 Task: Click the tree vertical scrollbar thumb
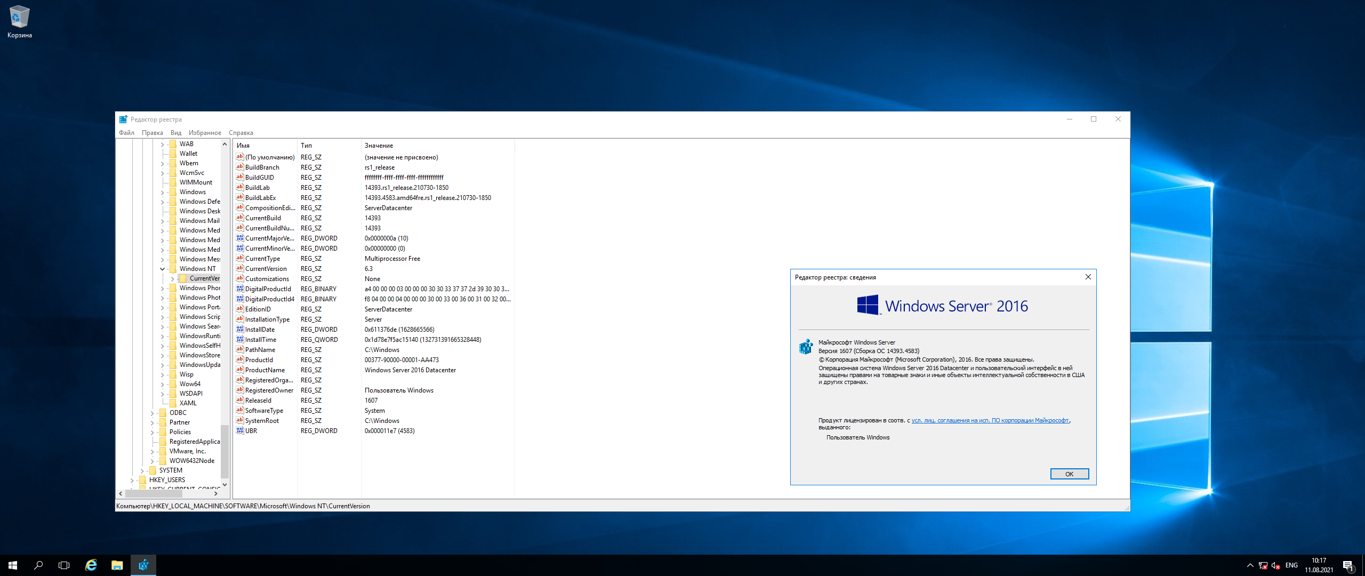[224, 451]
